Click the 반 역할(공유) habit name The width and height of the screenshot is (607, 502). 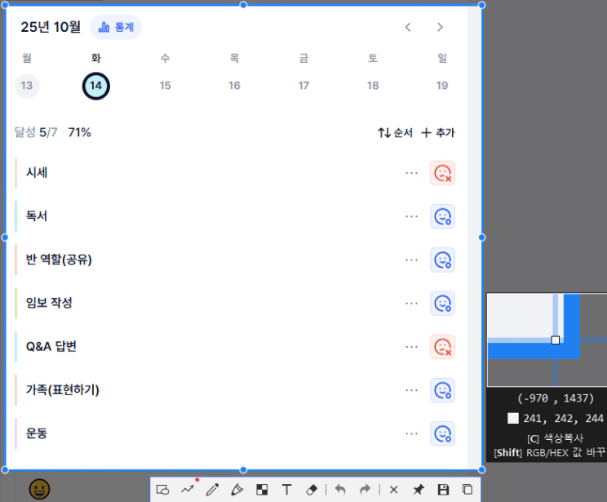(x=59, y=259)
